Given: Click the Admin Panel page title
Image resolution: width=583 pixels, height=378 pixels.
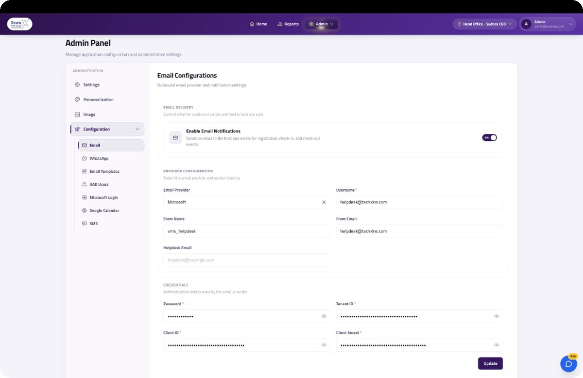Looking at the screenshot, I should tap(88, 43).
